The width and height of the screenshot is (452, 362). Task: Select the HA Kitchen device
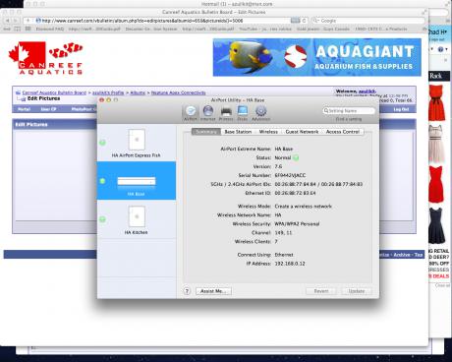pyautogui.click(x=137, y=220)
